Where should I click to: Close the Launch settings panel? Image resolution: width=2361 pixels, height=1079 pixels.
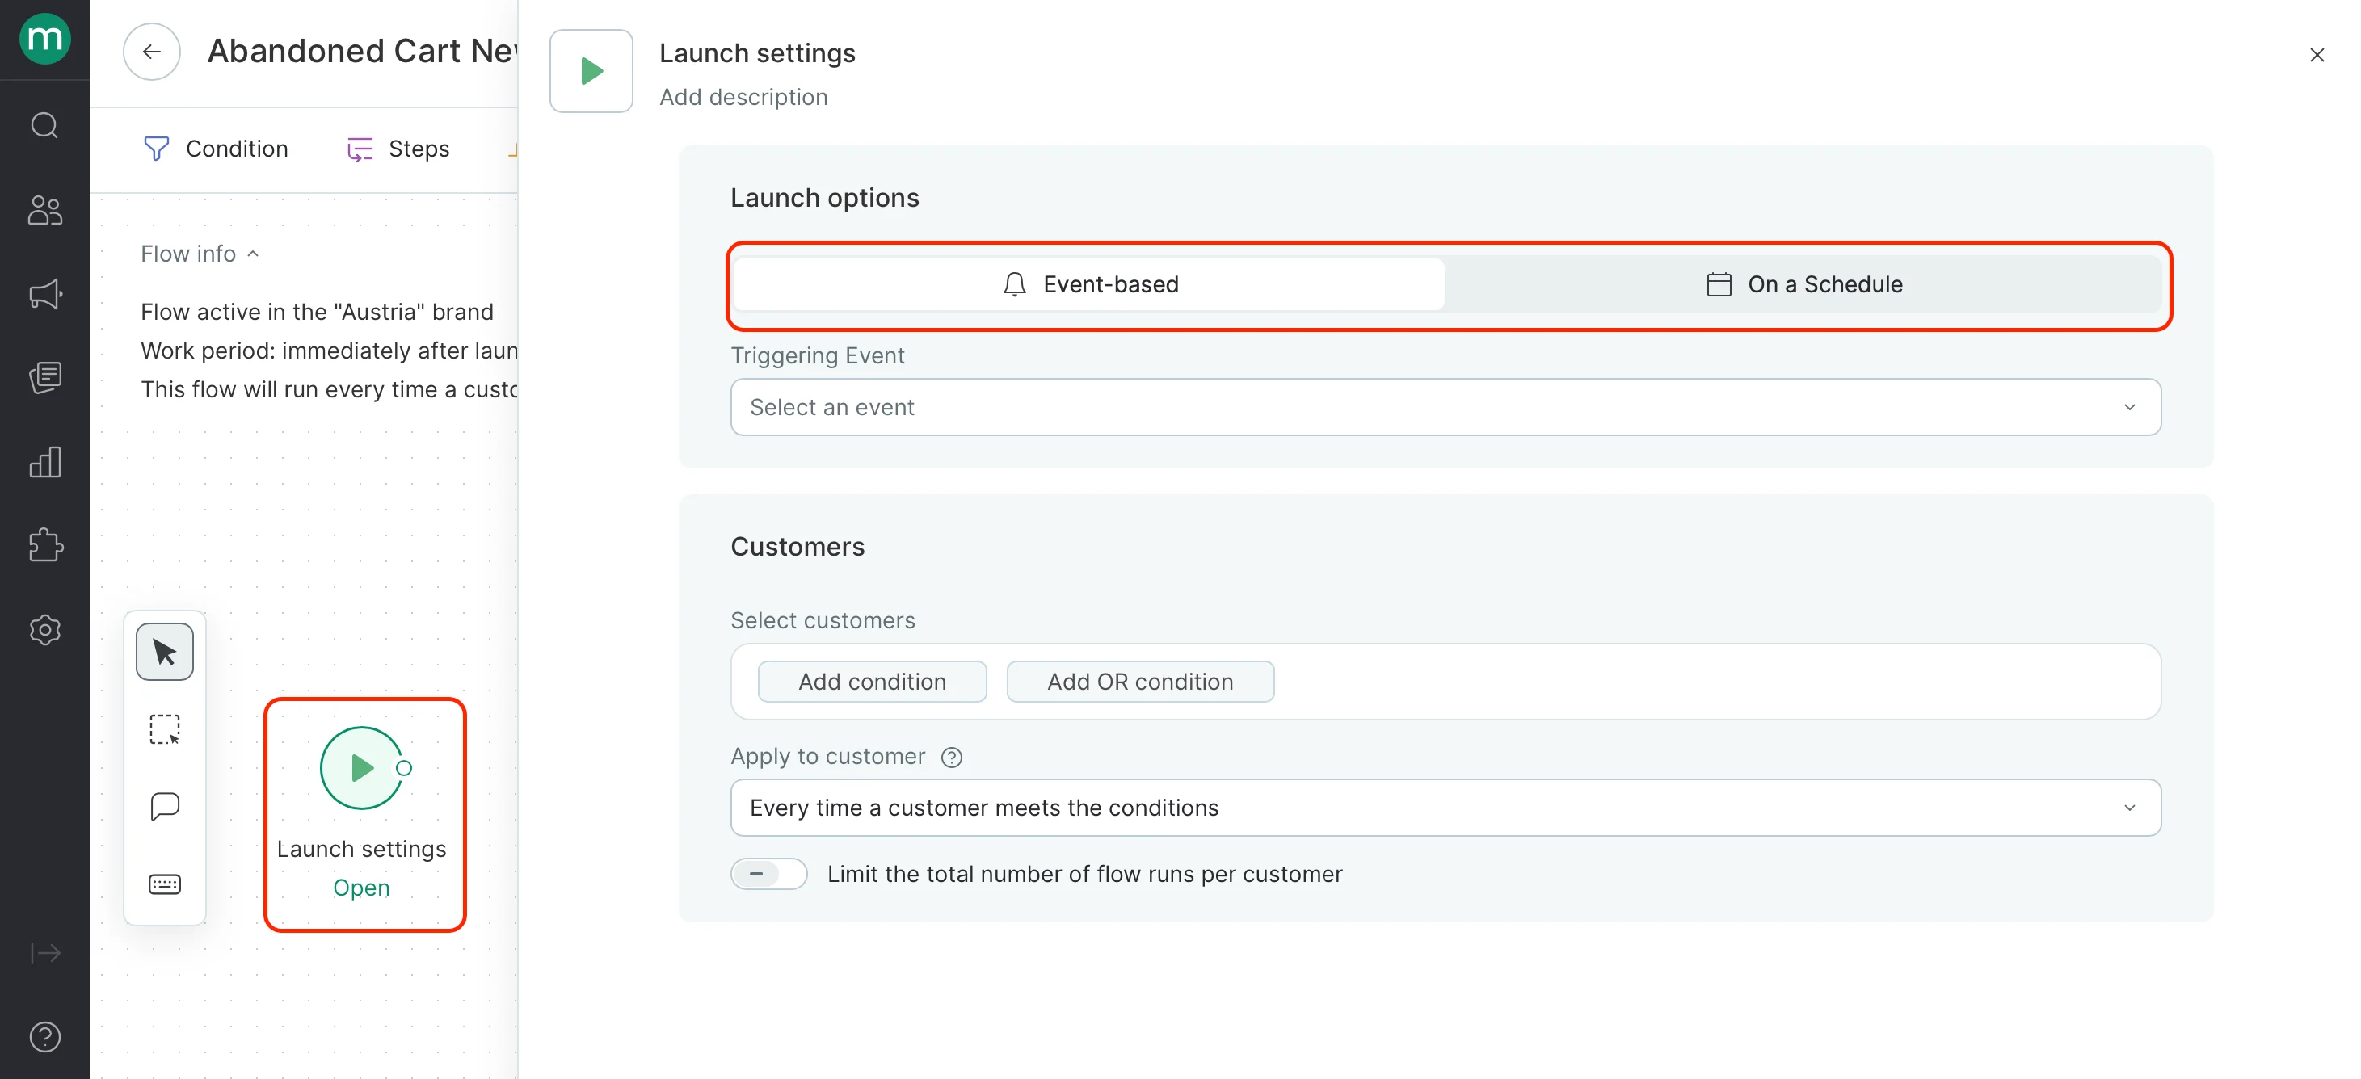2316,55
